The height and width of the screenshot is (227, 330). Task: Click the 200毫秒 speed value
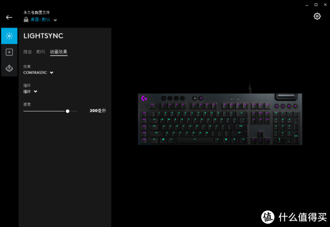point(98,110)
